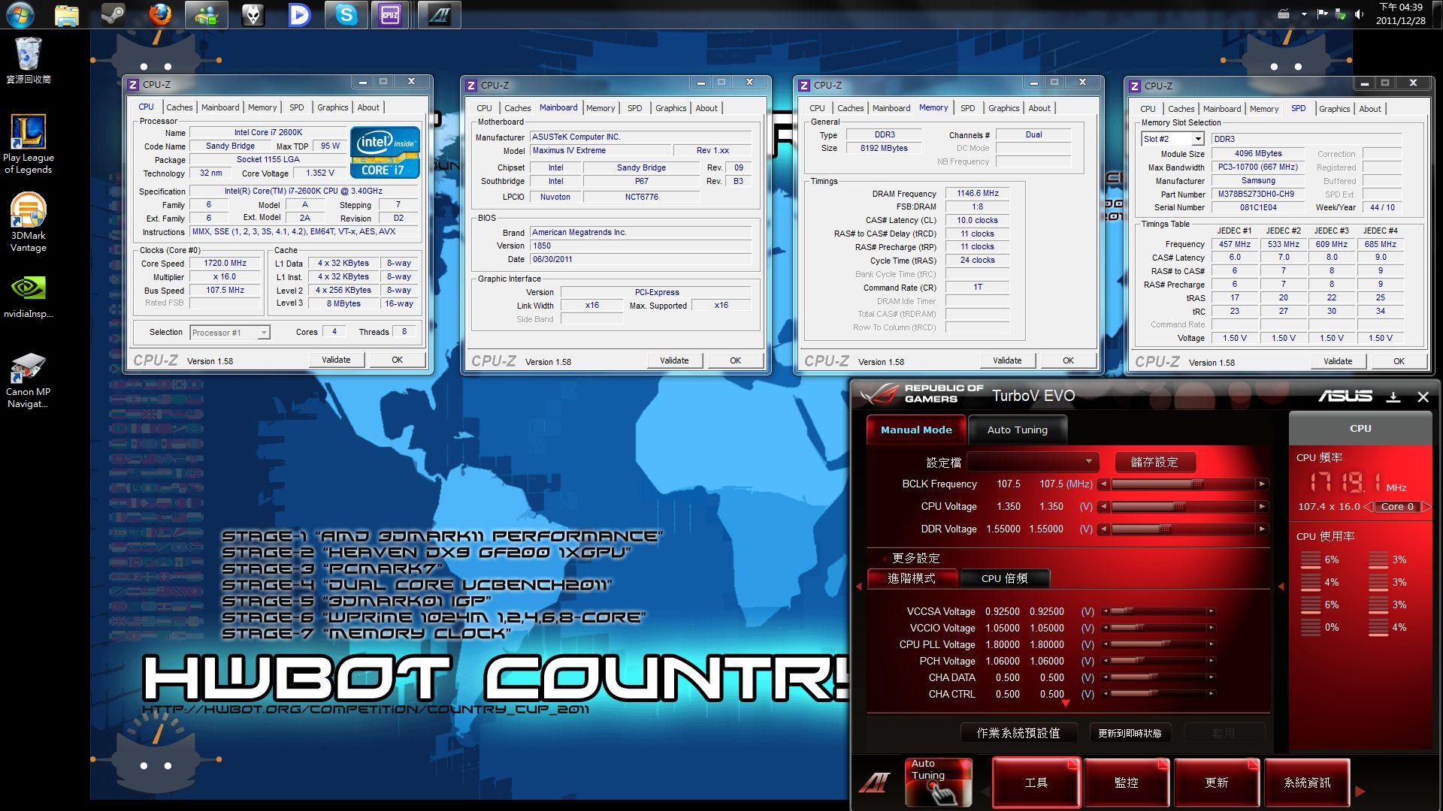Click the 更新到即時狀態 button
The height and width of the screenshot is (811, 1443).
coord(1130,733)
